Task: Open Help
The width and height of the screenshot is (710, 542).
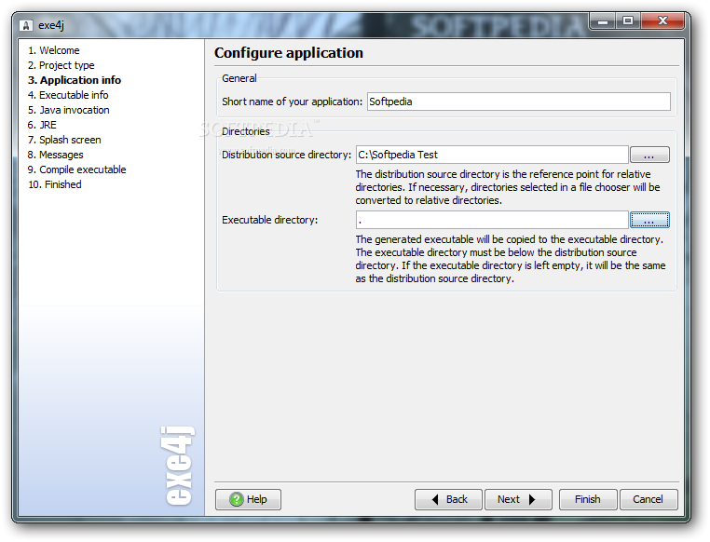Action: coord(248,499)
